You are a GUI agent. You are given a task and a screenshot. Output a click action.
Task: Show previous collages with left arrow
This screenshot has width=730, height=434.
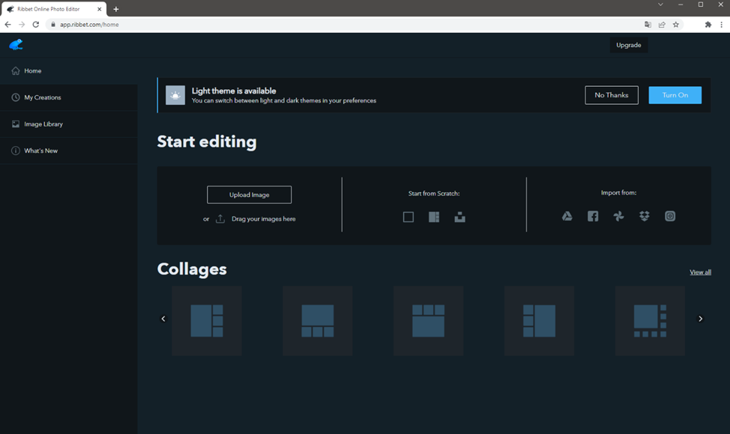click(x=163, y=319)
